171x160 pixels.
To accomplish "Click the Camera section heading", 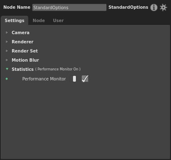I will pos(20,32).
